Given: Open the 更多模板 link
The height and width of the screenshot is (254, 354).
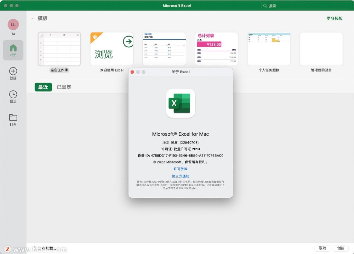Looking at the screenshot, I should 335,18.
